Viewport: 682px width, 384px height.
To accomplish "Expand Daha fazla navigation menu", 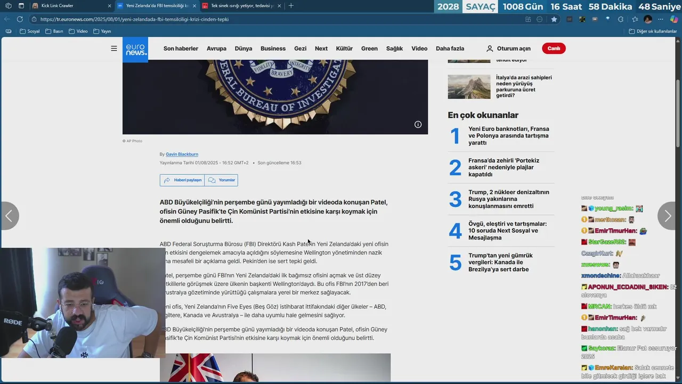I will click(450, 49).
